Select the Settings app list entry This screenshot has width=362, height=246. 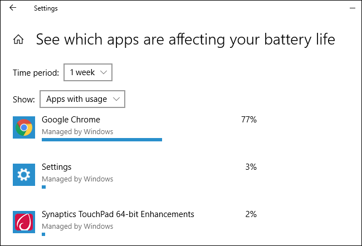coord(56,167)
